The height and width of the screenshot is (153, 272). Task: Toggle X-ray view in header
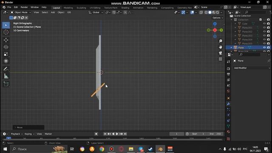[201, 12]
